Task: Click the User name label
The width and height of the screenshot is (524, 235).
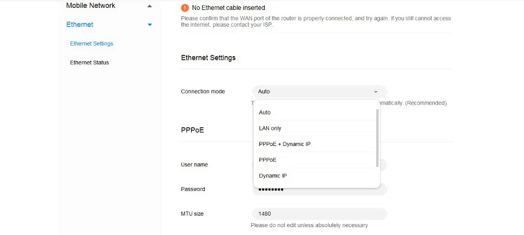Action: 194,165
